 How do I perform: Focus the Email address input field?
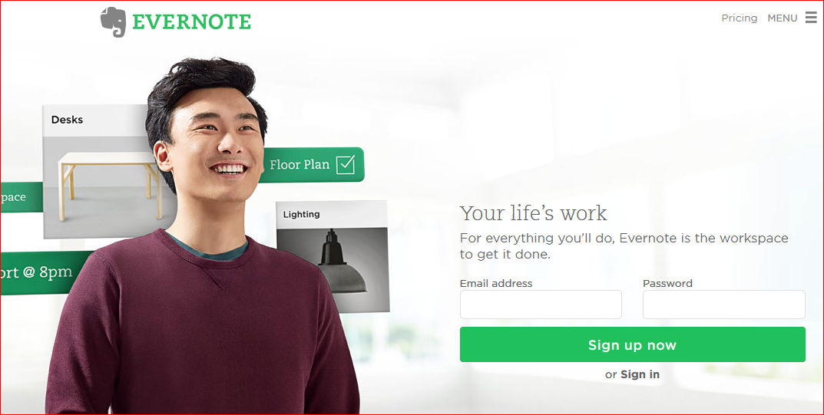tap(541, 305)
